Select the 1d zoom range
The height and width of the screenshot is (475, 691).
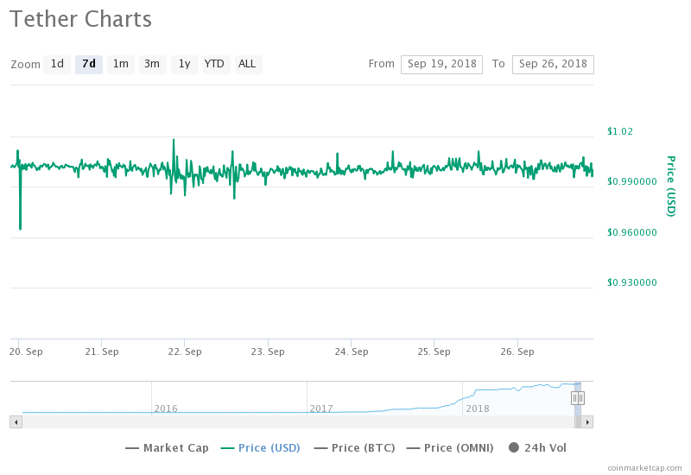click(x=57, y=64)
